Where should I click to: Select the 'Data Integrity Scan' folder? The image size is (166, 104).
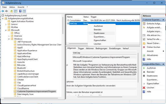(25, 94)
